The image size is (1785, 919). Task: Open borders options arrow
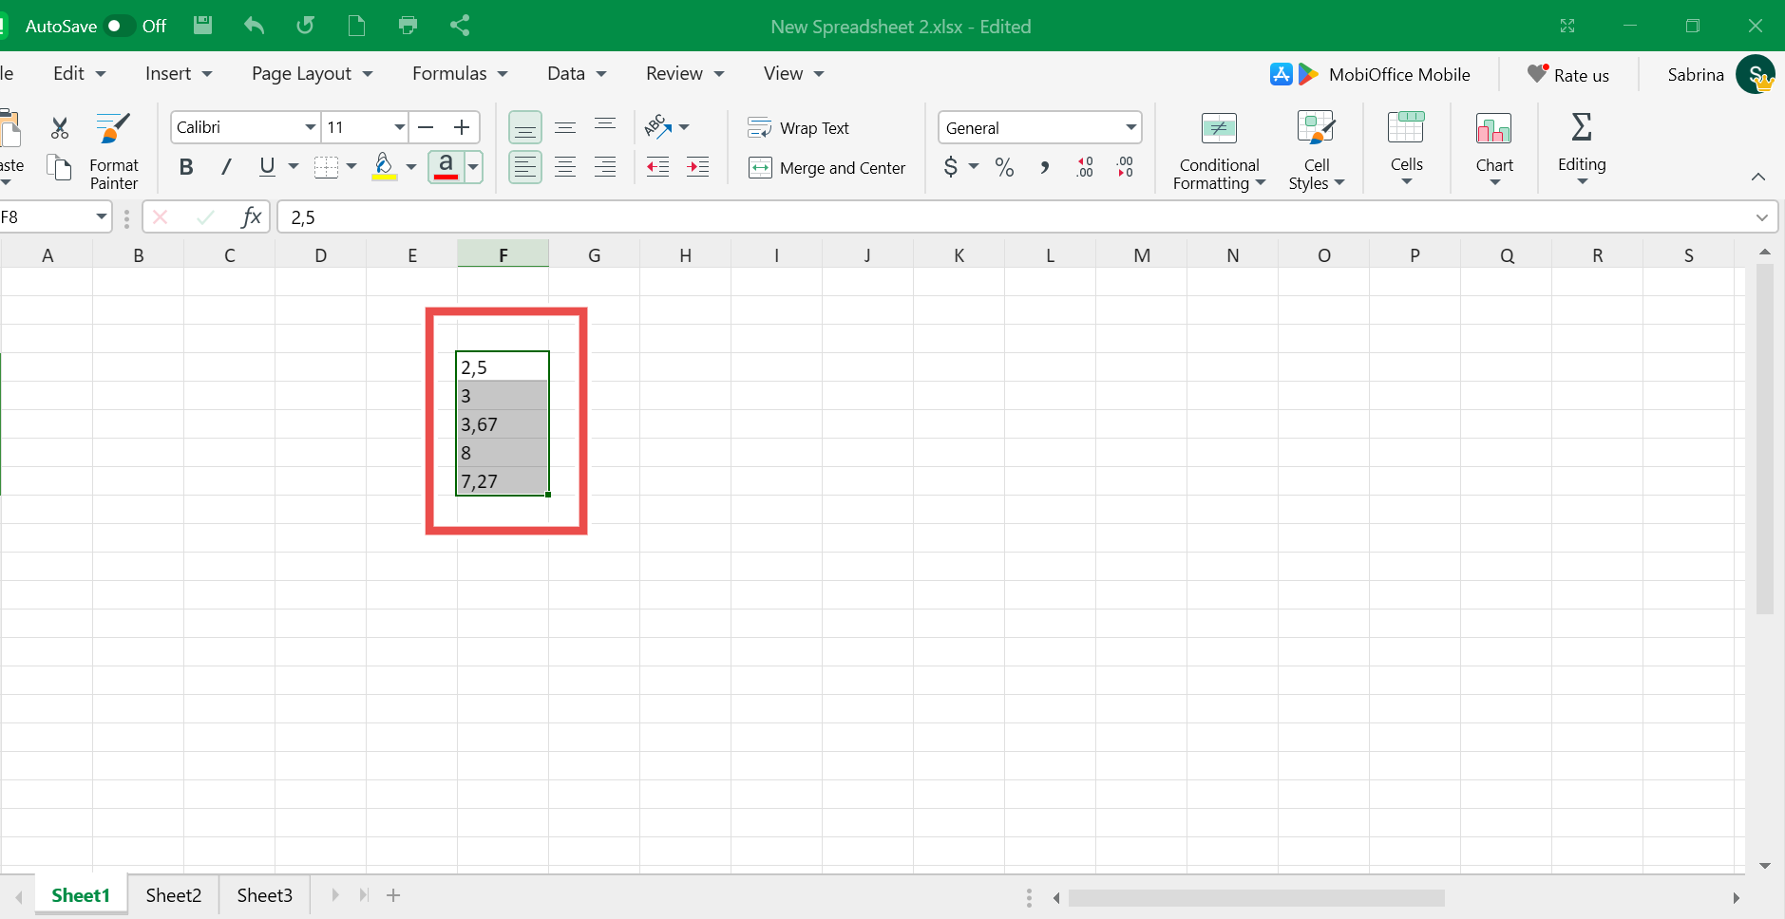(x=351, y=167)
